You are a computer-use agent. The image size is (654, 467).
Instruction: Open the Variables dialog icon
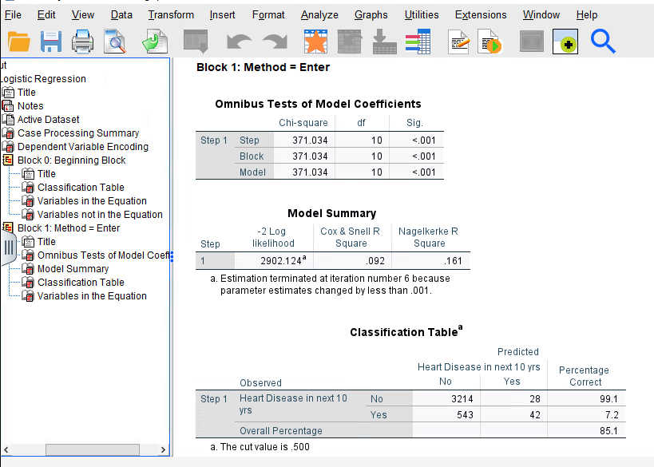[x=418, y=42]
